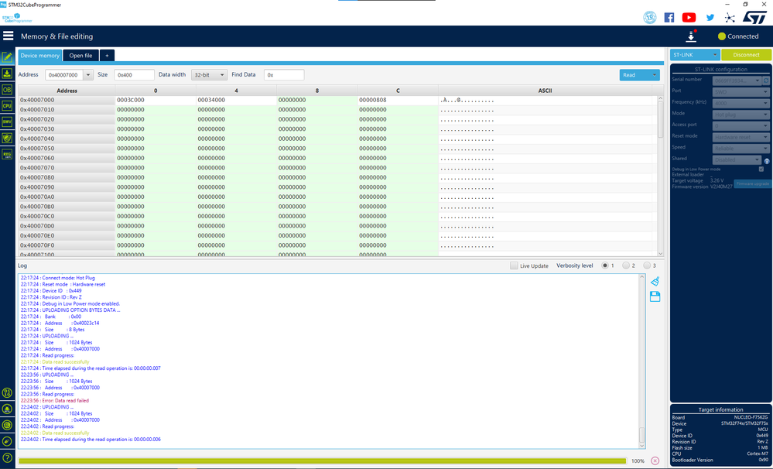The height and width of the screenshot is (469, 773).
Task: Switch to the Open file tab
Action: click(x=80, y=56)
